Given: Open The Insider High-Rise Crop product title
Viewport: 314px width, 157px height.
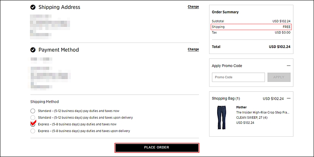Looking at the screenshot, I should (x=263, y=113).
